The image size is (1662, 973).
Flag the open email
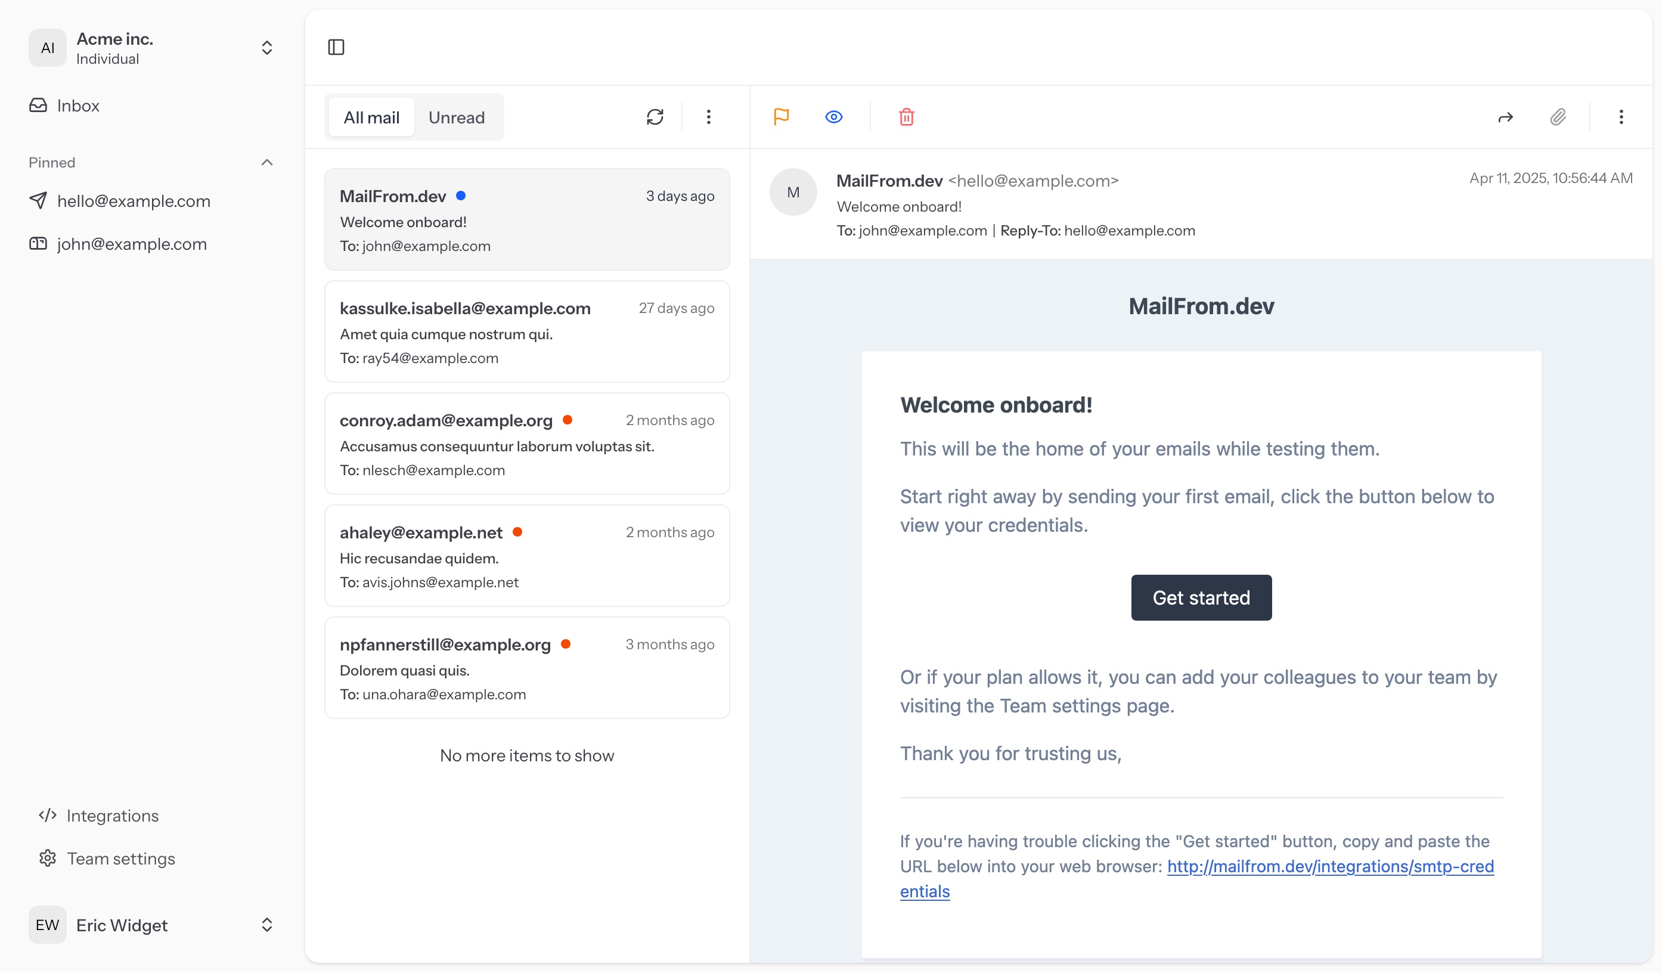pyautogui.click(x=781, y=117)
